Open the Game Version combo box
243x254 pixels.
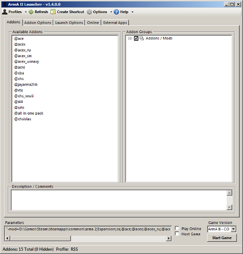click(x=222, y=229)
